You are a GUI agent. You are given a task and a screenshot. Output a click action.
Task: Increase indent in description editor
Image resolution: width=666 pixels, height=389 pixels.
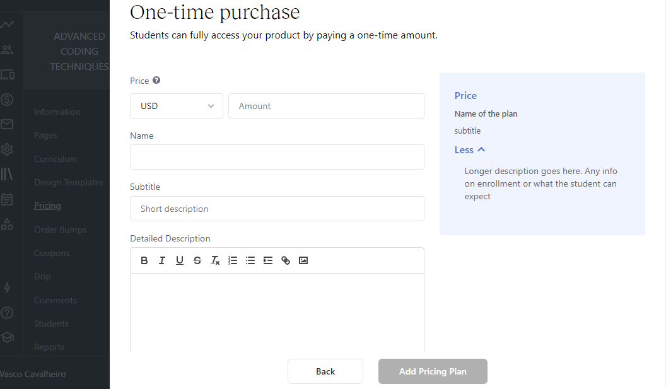pos(268,260)
